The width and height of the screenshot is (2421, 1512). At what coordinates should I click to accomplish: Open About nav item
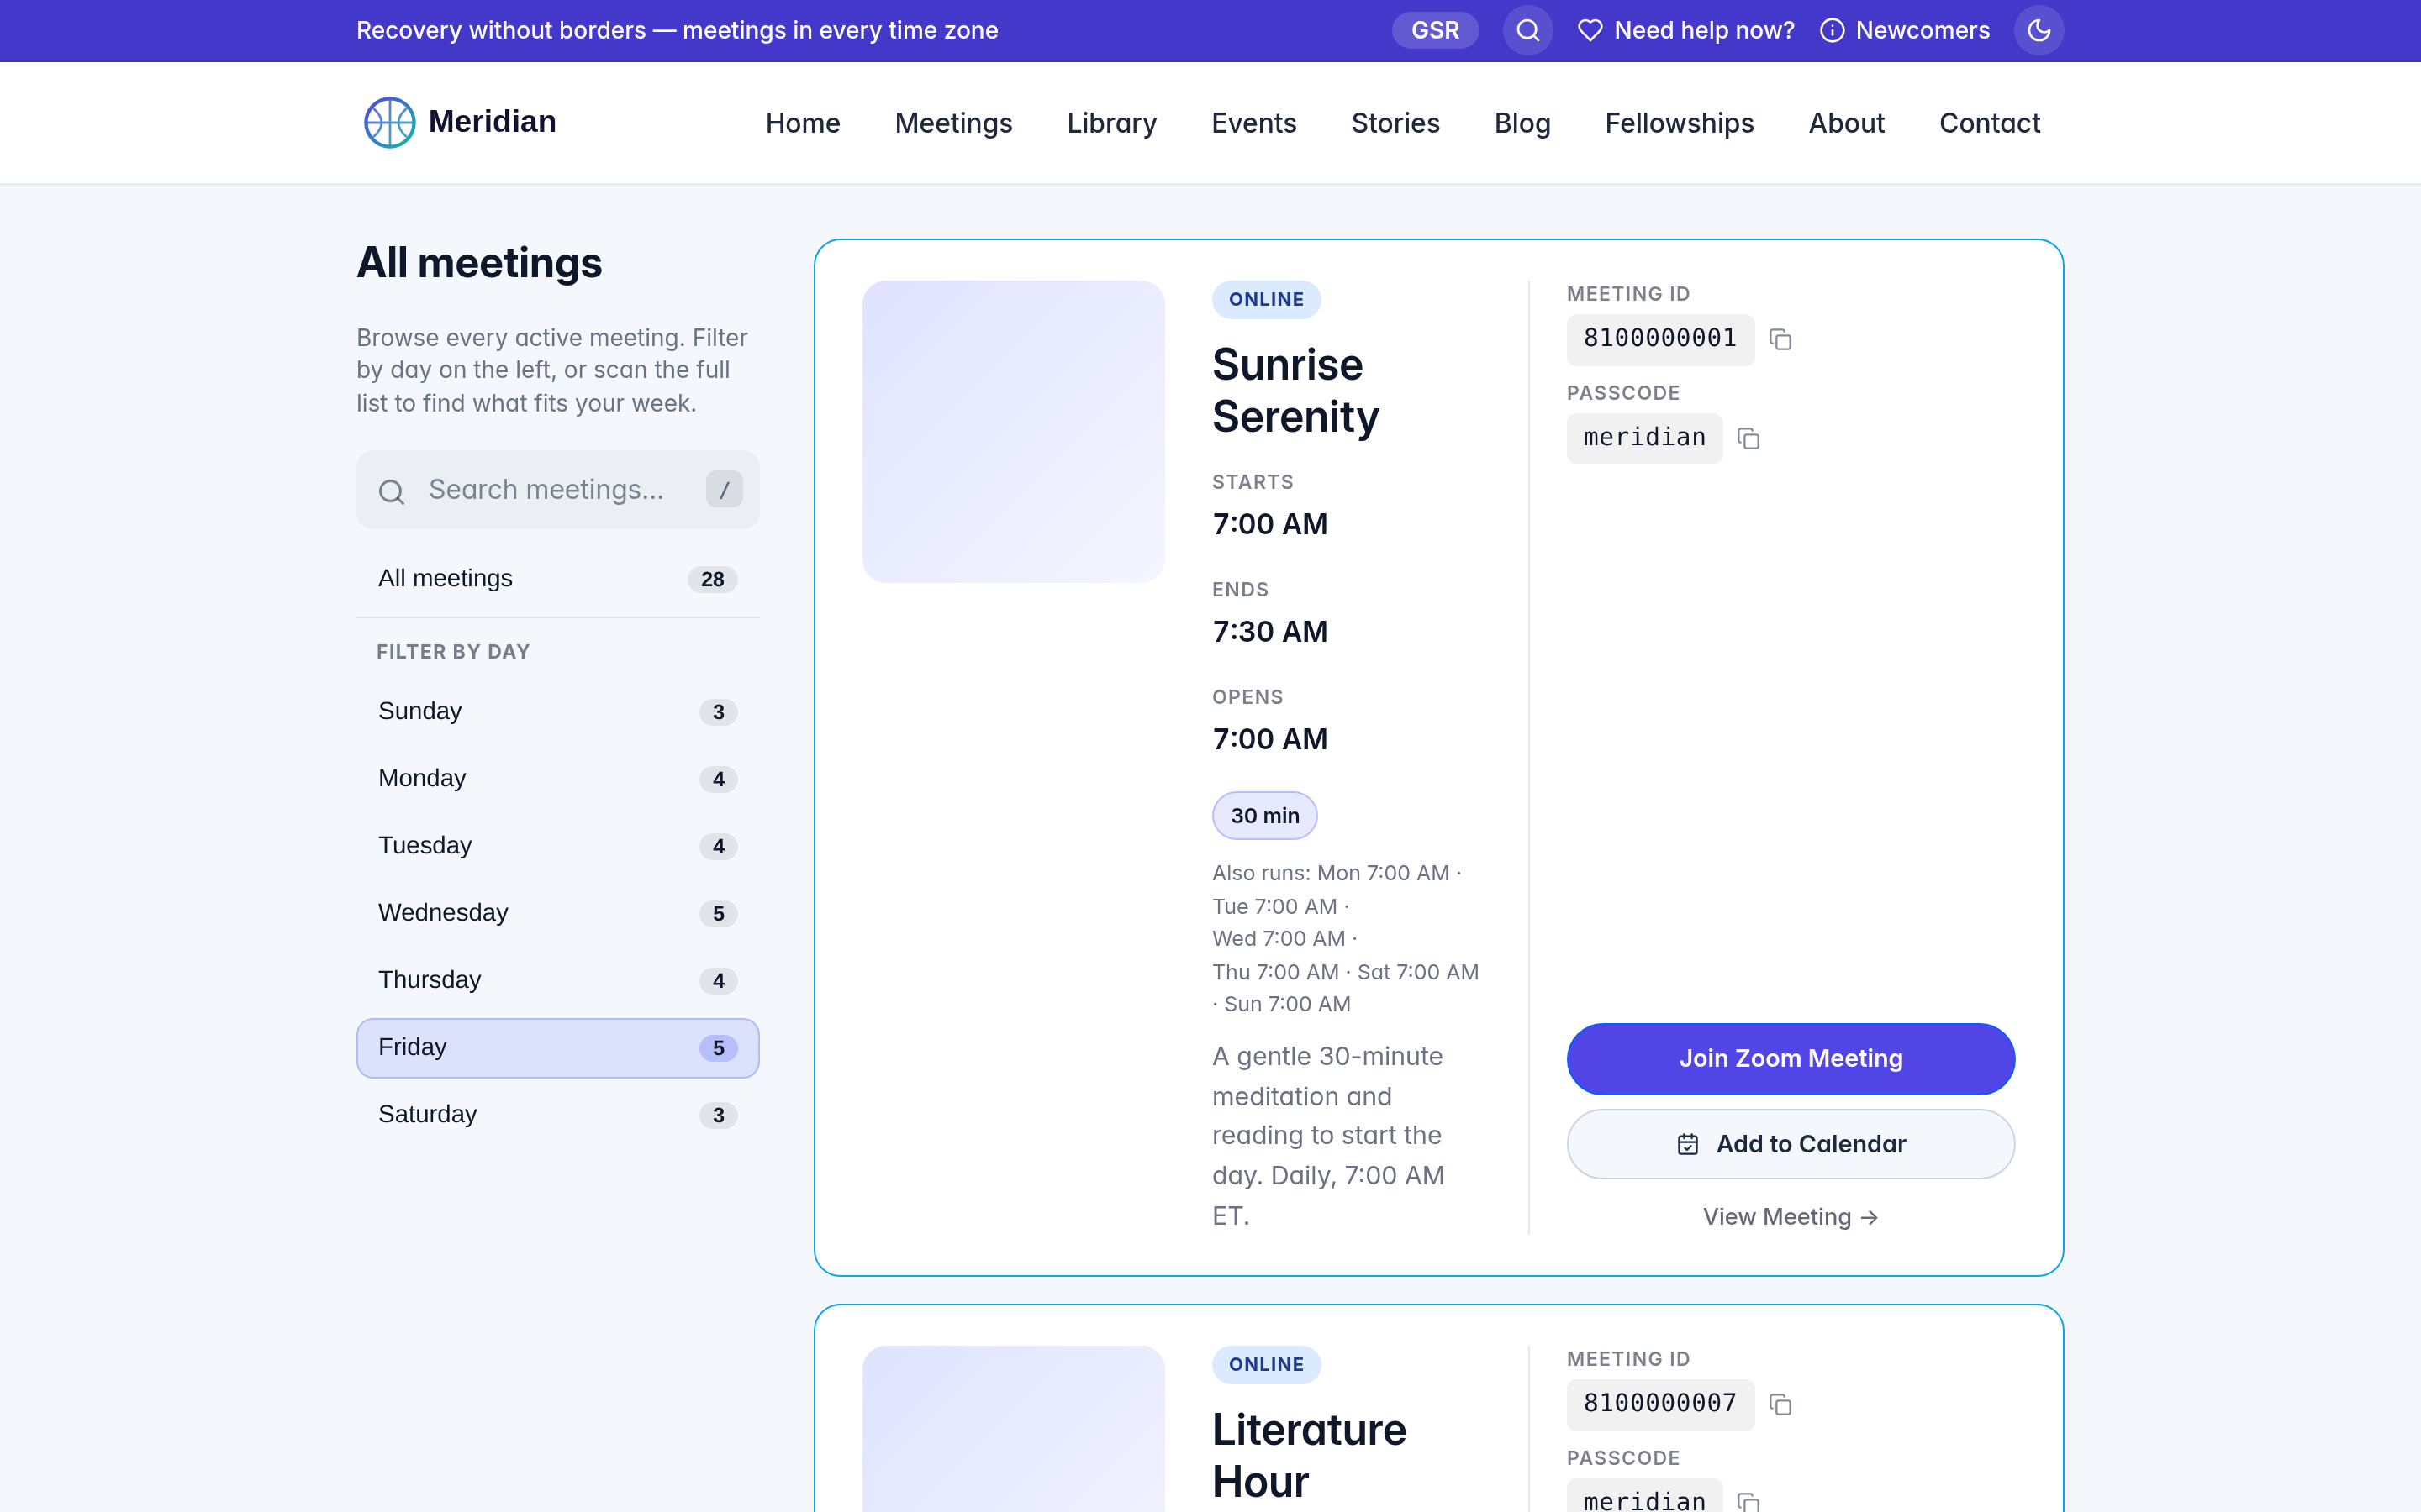pos(1846,123)
